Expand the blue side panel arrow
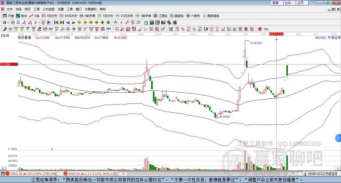 [338, 138]
